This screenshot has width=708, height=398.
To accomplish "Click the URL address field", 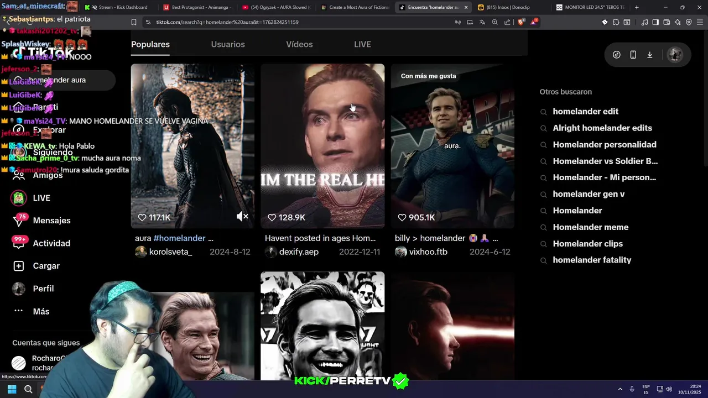I will [299, 22].
